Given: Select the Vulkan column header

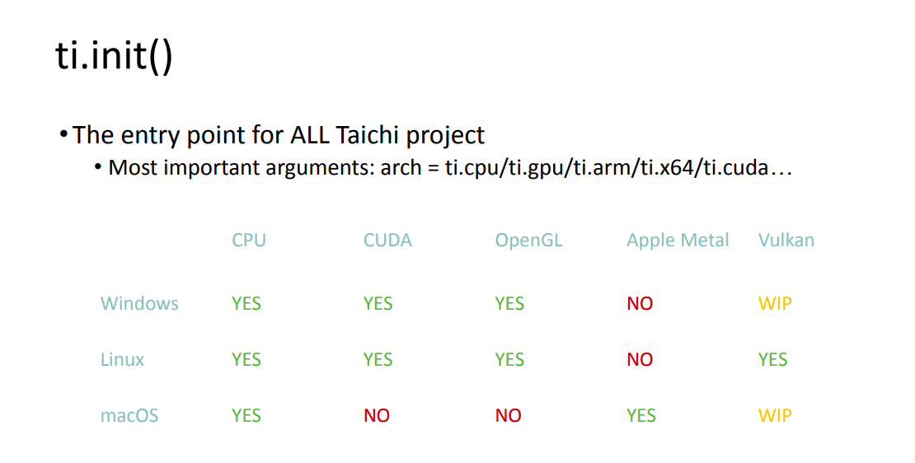Looking at the screenshot, I should click(x=786, y=241).
